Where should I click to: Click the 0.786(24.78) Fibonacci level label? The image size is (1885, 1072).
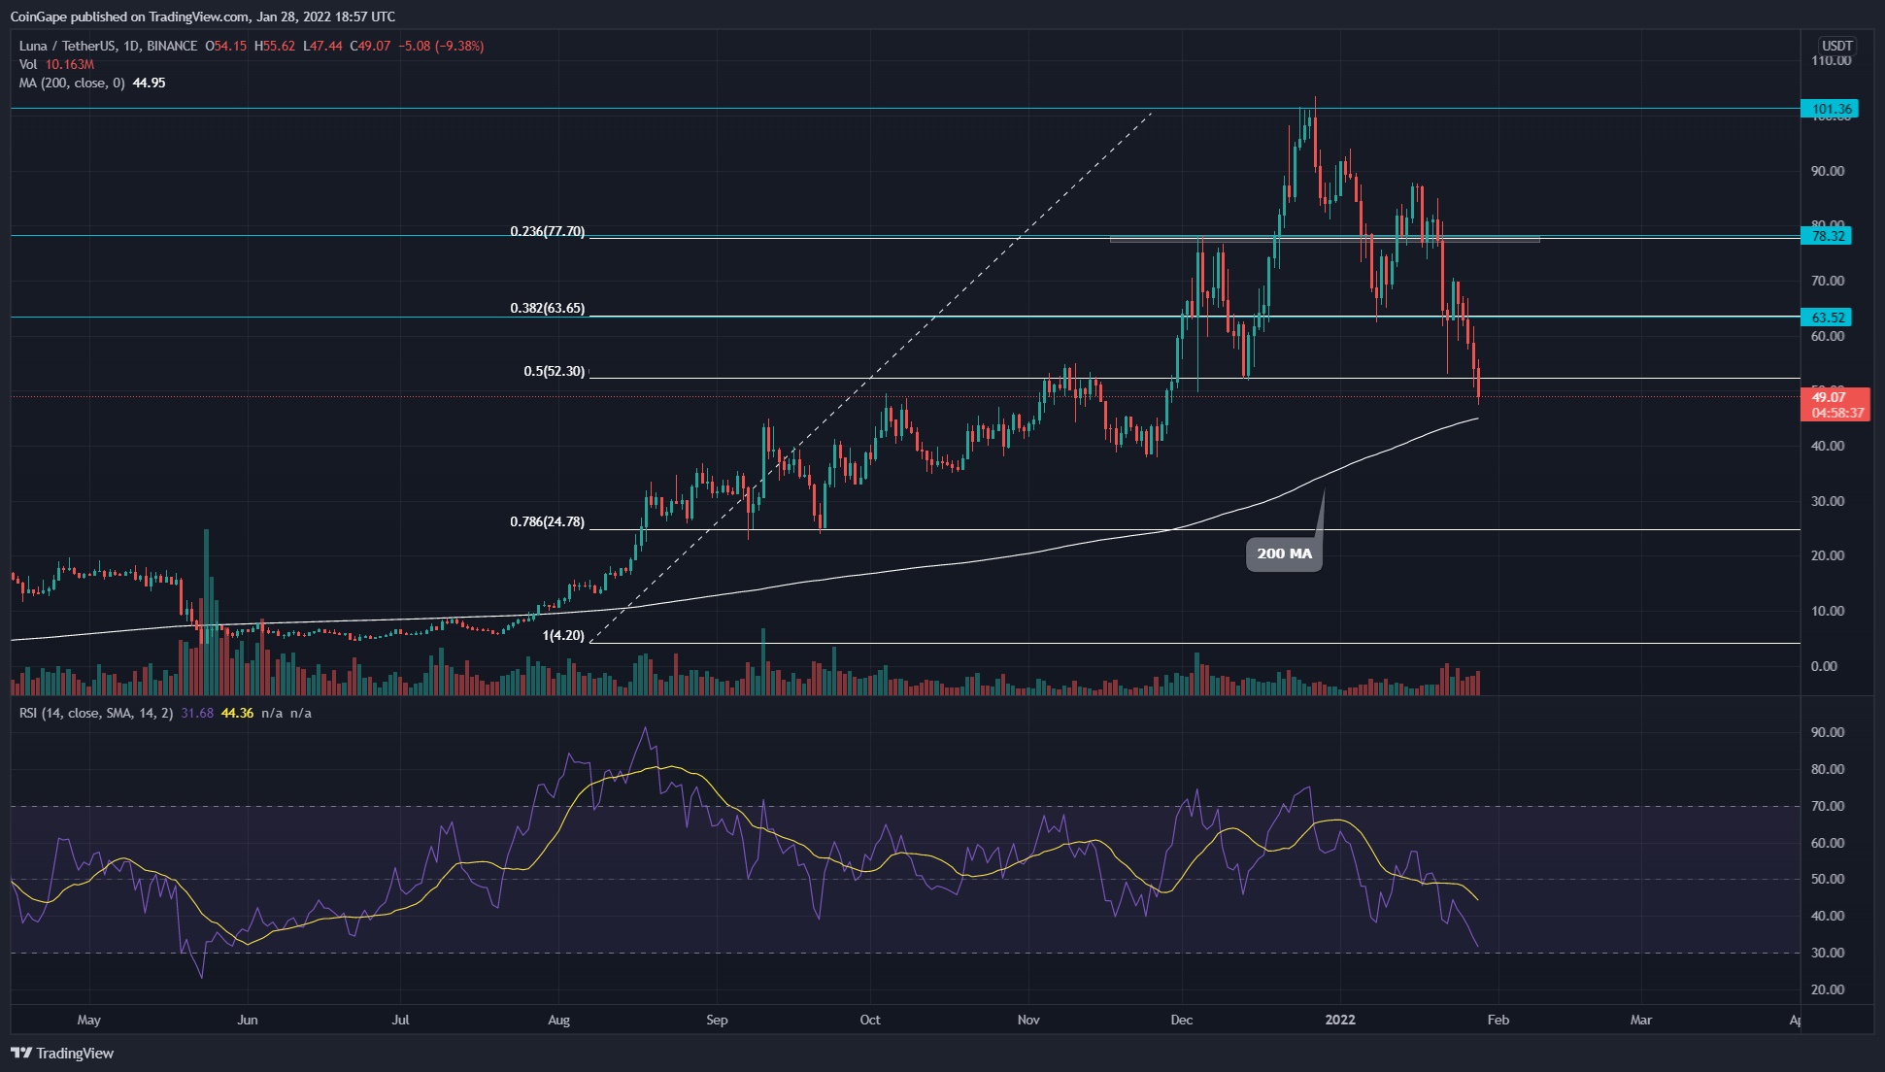(548, 522)
